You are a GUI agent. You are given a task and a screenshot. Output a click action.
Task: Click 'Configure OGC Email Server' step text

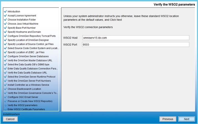[x=23, y=97]
